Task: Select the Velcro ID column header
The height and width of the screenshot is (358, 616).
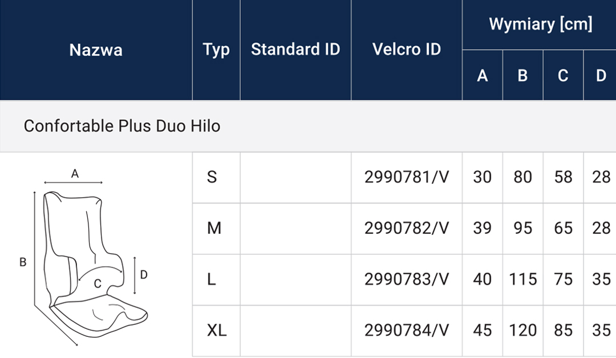Action: (x=407, y=50)
